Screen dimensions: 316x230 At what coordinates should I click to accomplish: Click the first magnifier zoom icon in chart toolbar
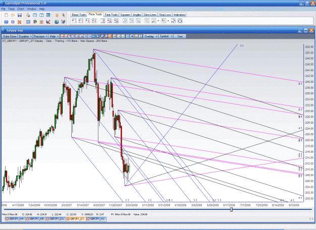(102, 36)
